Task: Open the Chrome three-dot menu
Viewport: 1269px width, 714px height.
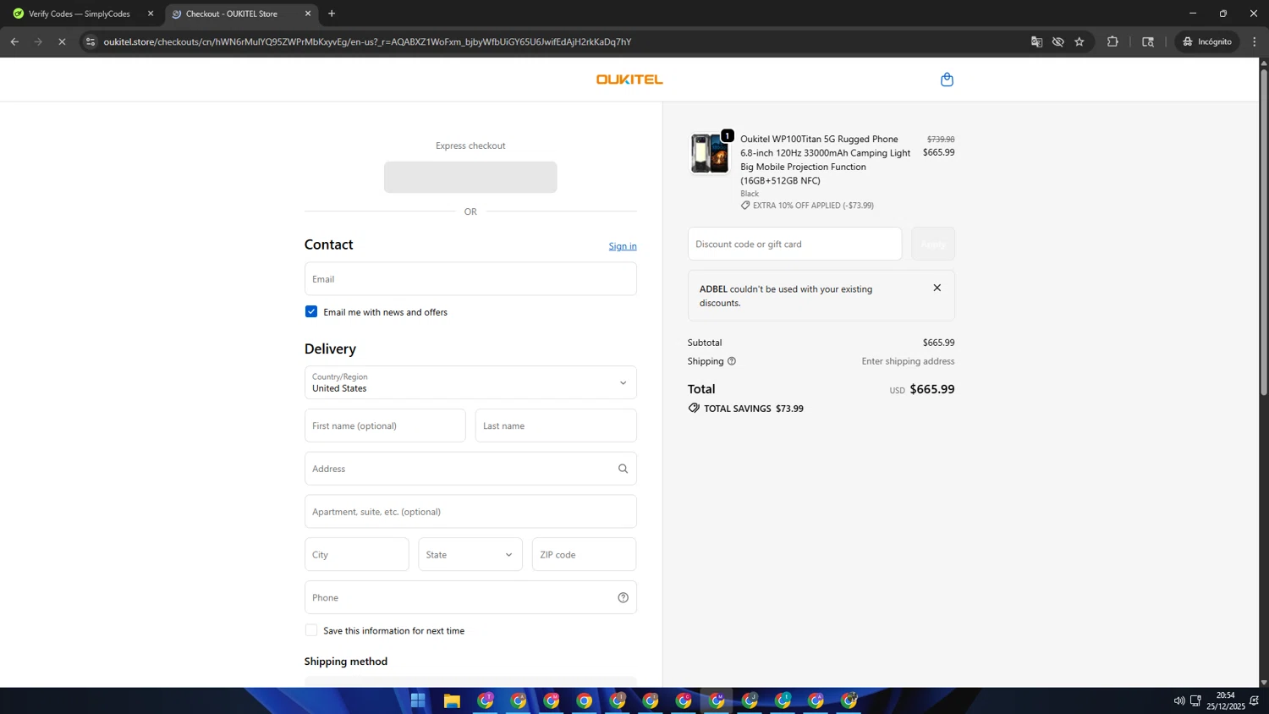Action: pyautogui.click(x=1255, y=41)
